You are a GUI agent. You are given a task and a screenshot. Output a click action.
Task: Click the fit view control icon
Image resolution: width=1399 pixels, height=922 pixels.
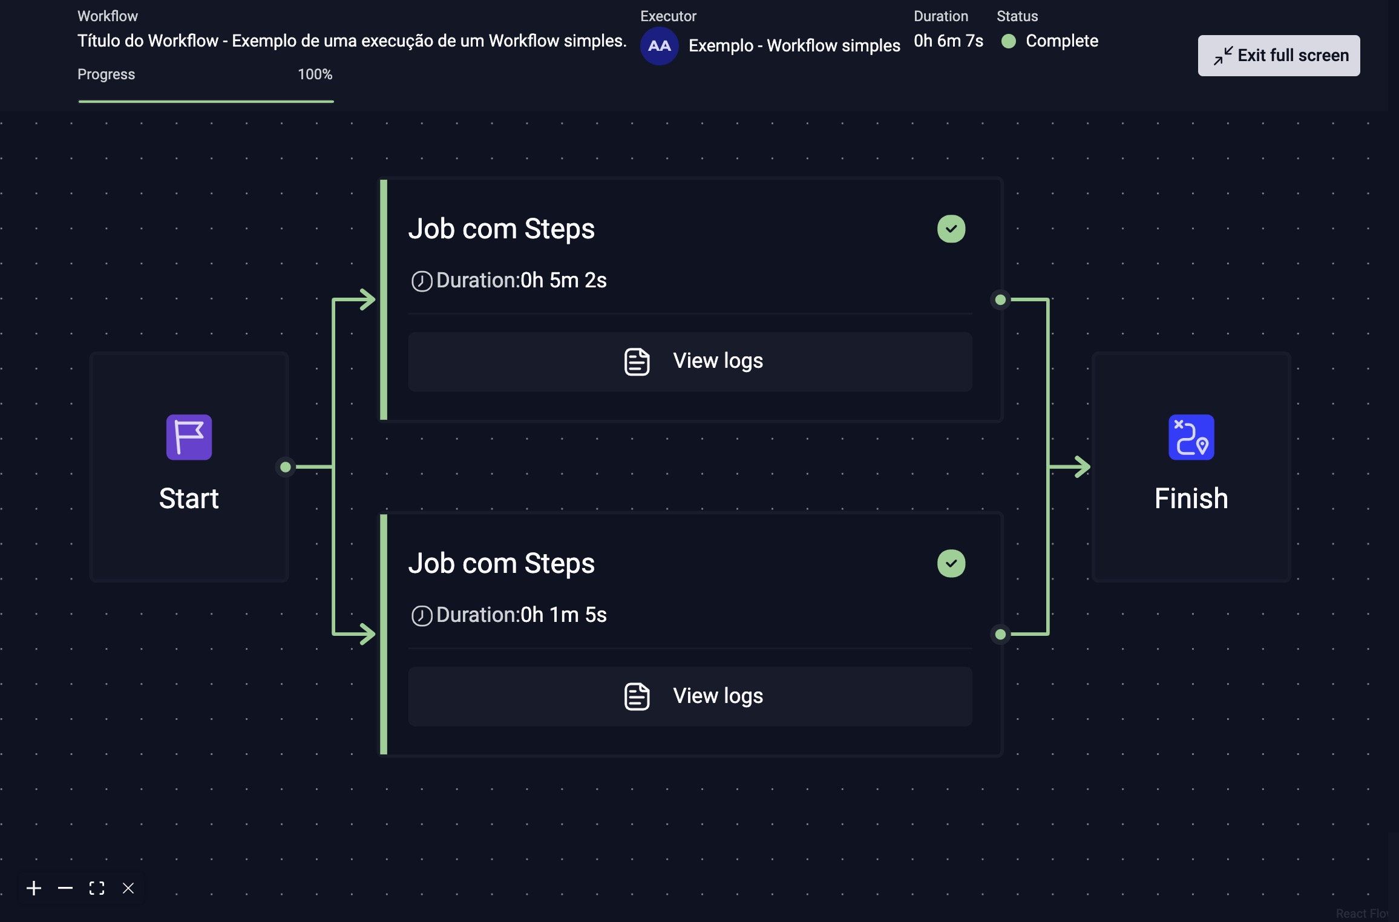pos(97,888)
